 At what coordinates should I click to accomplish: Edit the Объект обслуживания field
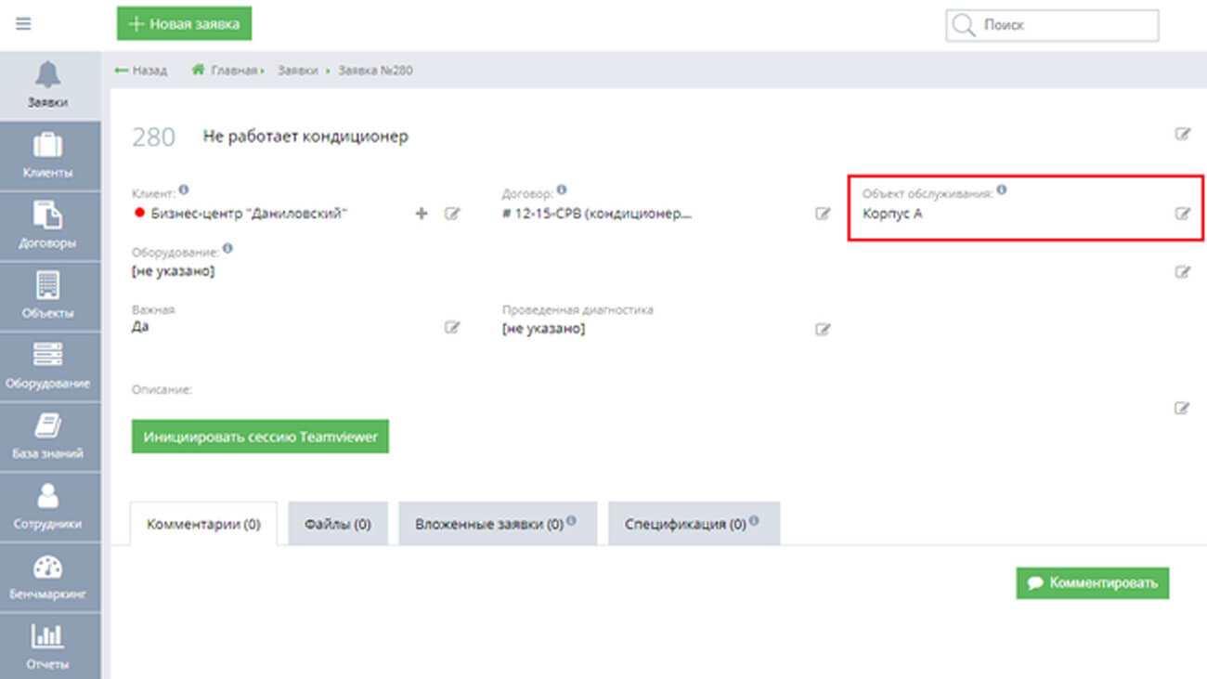(1182, 214)
